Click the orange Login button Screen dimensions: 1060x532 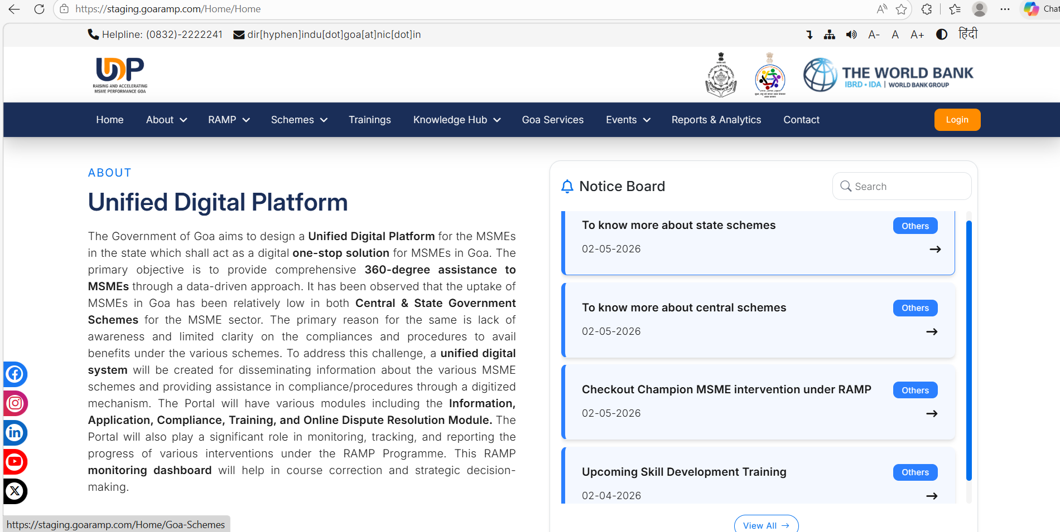957,120
